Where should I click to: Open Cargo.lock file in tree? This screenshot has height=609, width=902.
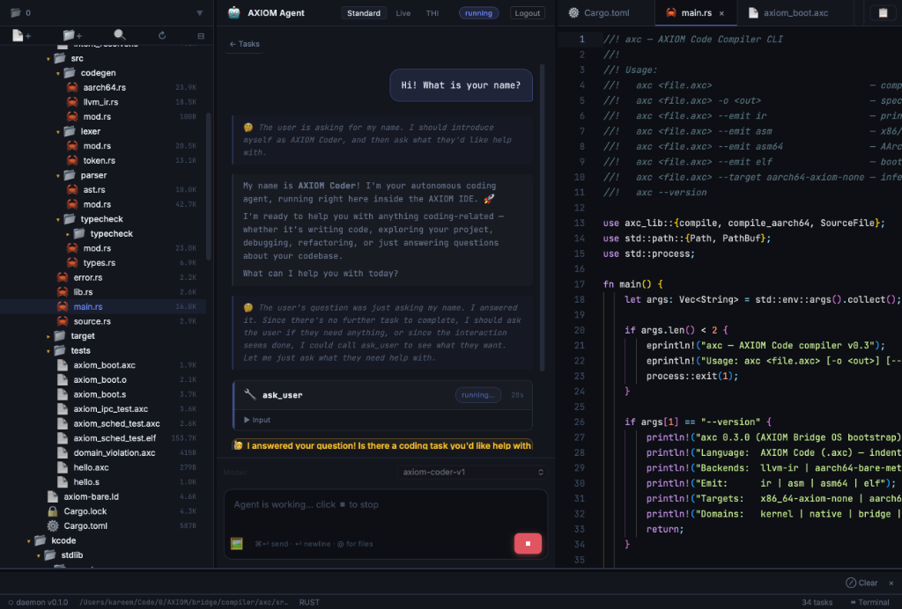click(85, 510)
